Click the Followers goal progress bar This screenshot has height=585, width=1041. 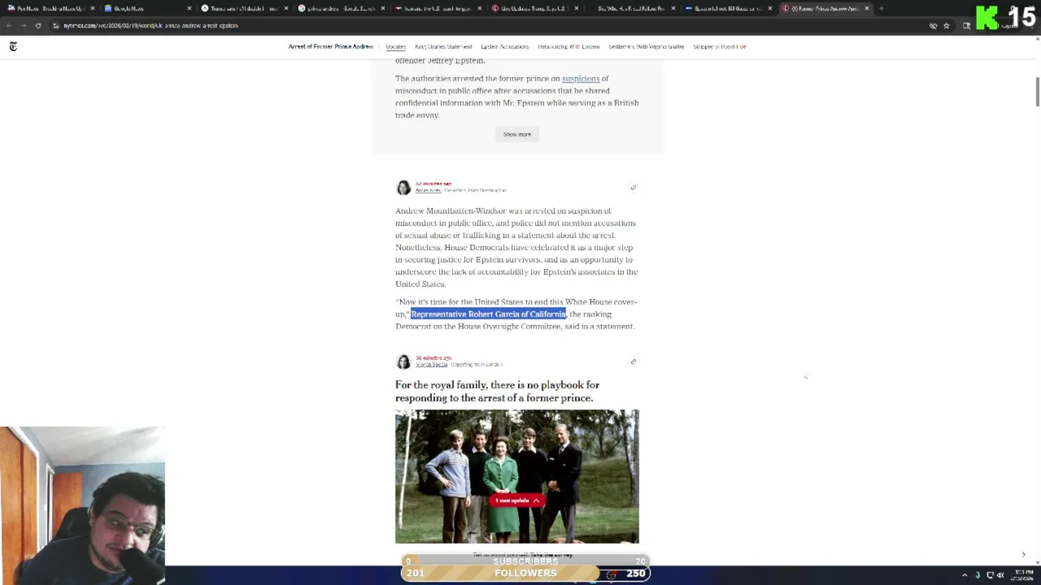[x=525, y=574]
